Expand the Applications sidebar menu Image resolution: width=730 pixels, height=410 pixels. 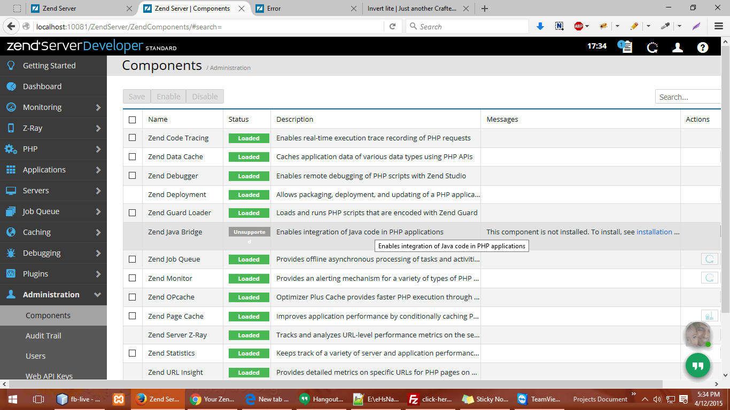[x=53, y=170]
